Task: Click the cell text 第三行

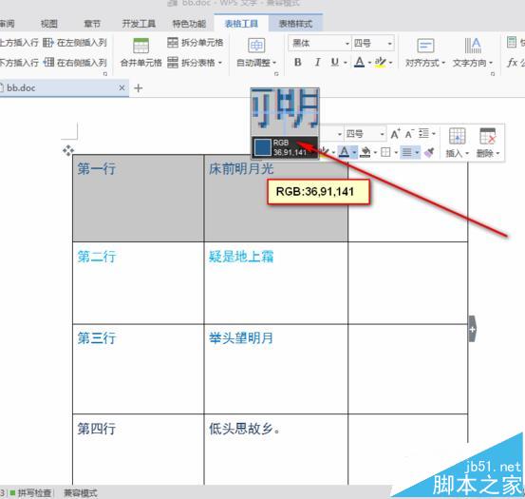Action: coord(97,338)
